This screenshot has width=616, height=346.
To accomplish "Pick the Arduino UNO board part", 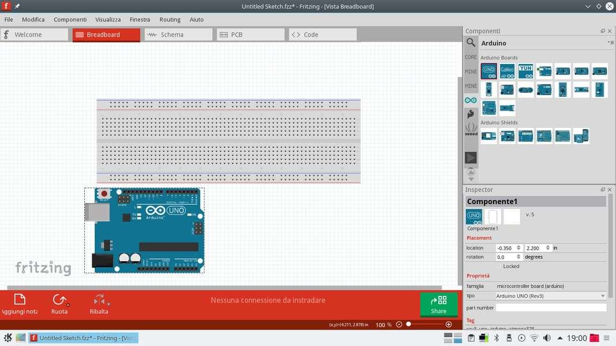I will coord(489,71).
